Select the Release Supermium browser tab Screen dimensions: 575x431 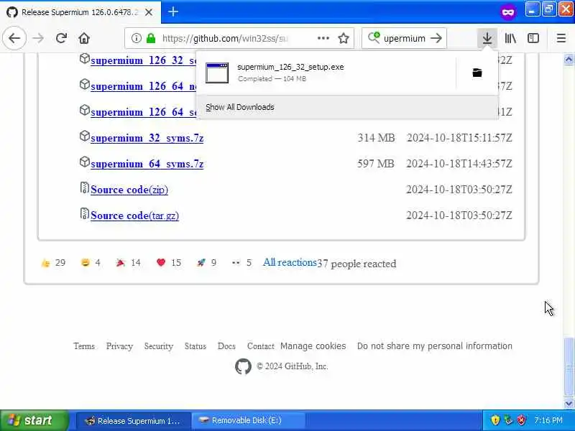[80, 12]
